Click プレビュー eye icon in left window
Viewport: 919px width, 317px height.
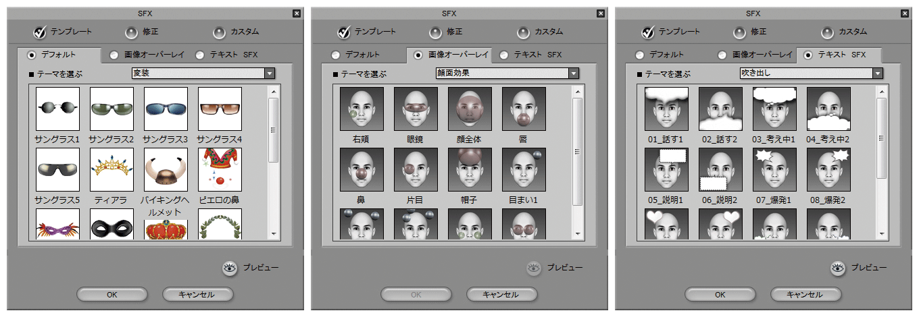230,268
